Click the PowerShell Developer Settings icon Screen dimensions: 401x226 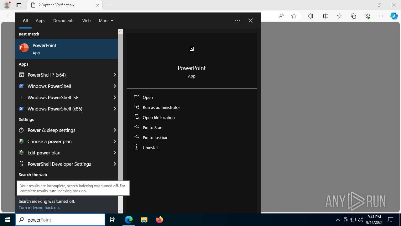point(21,164)
